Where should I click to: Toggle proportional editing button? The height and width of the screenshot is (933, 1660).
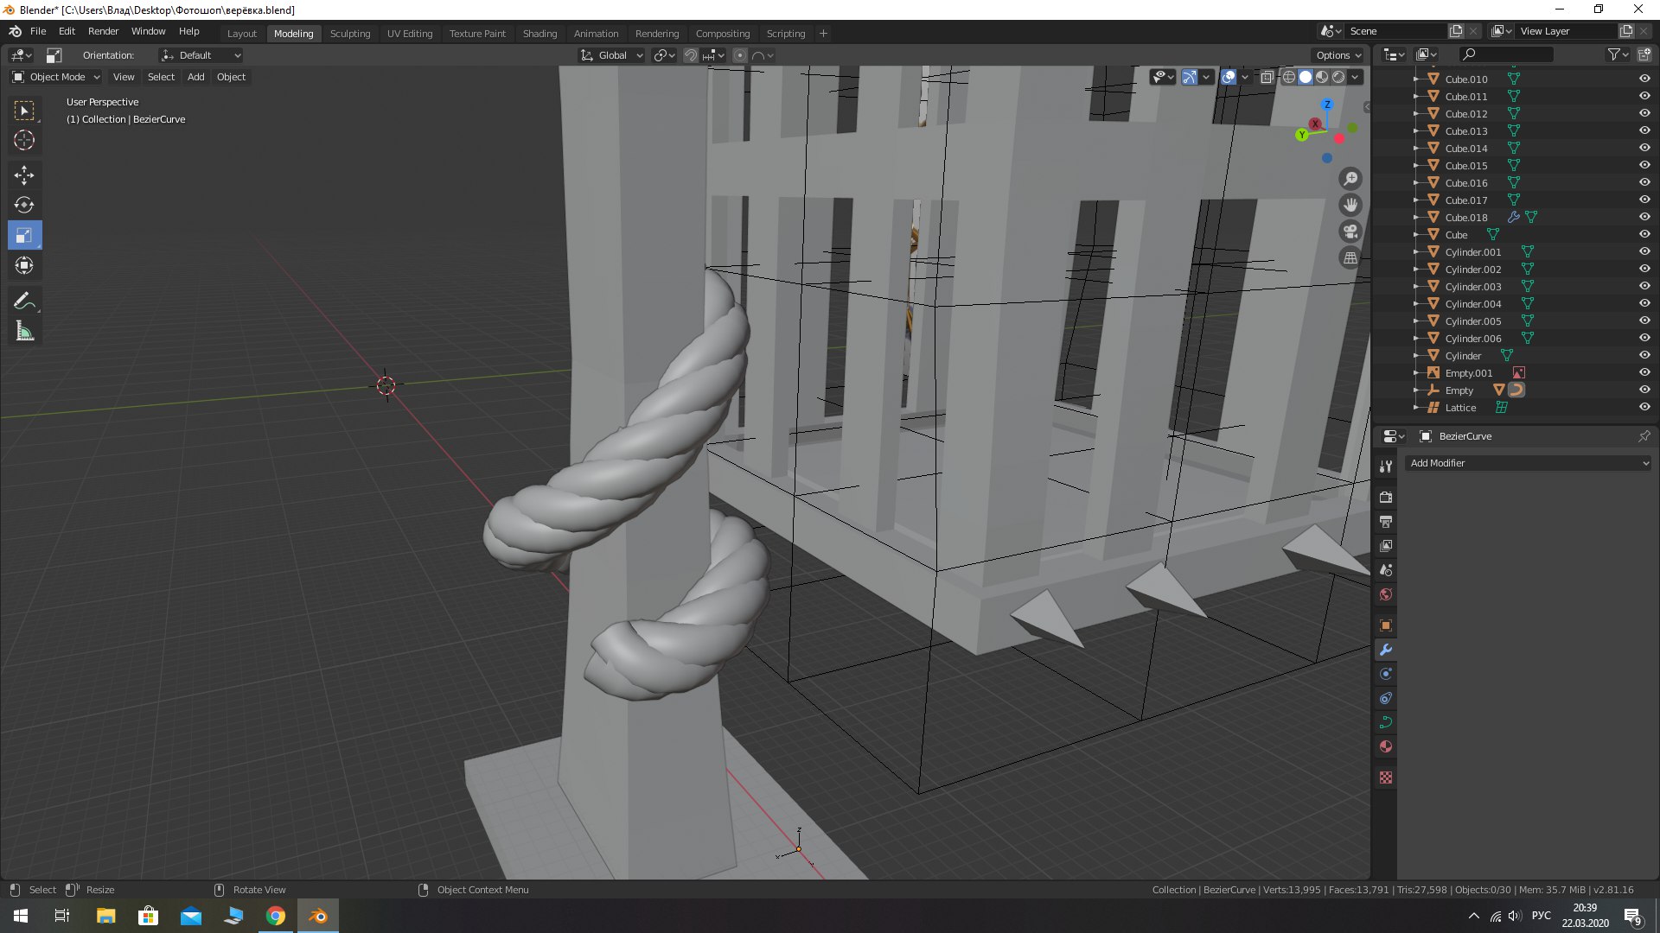[739, 55]
